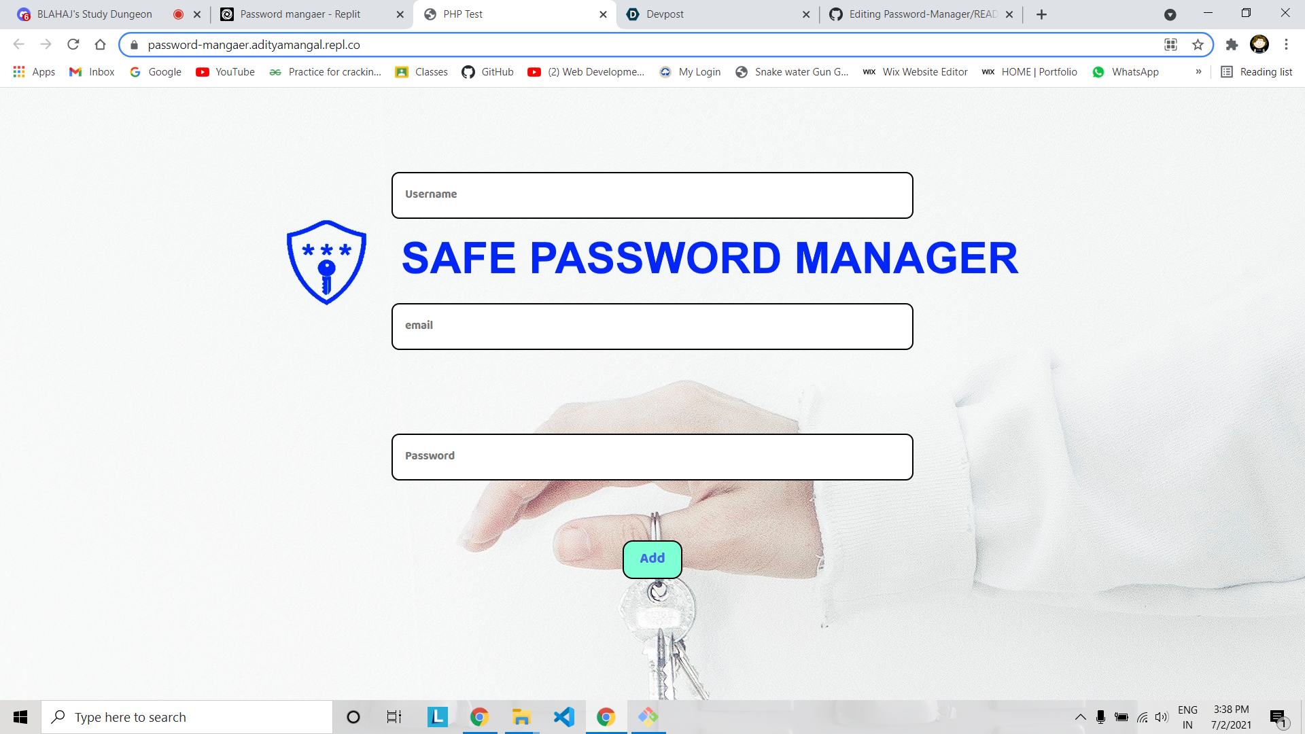Viewport: 1305px width, 734px height.
Task: Click into the Password field
Action: pos(652,457)
